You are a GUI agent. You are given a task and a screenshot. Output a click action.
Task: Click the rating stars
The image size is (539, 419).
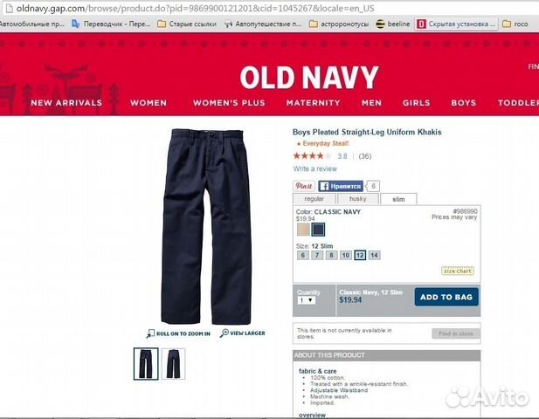(312, 156)
